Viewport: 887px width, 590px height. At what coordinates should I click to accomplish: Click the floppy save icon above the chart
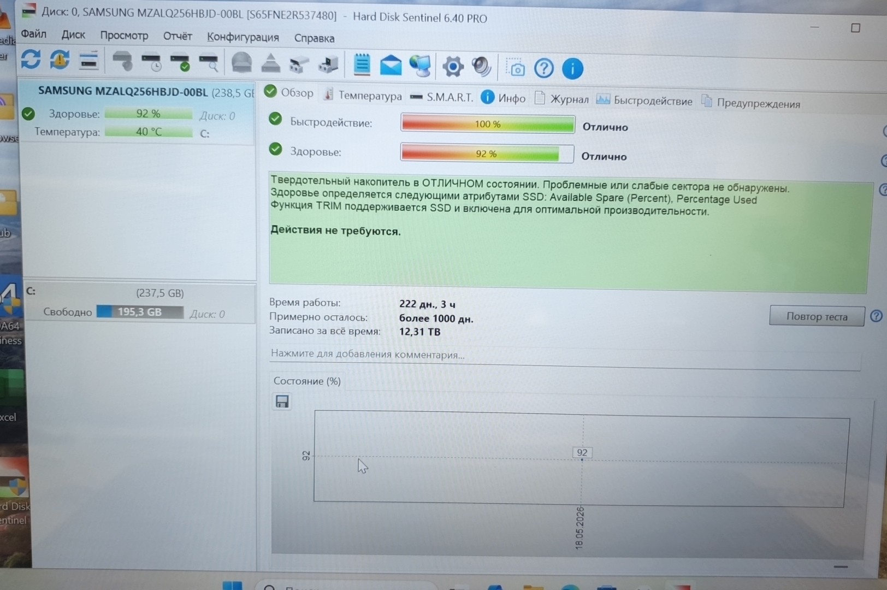click(282, 402)
